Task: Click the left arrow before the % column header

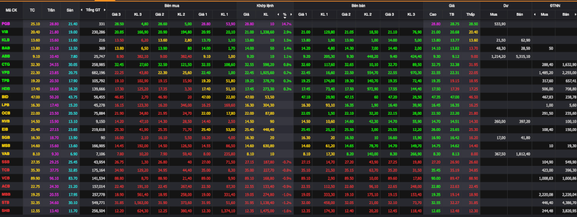Action: (x=279, y=14)
